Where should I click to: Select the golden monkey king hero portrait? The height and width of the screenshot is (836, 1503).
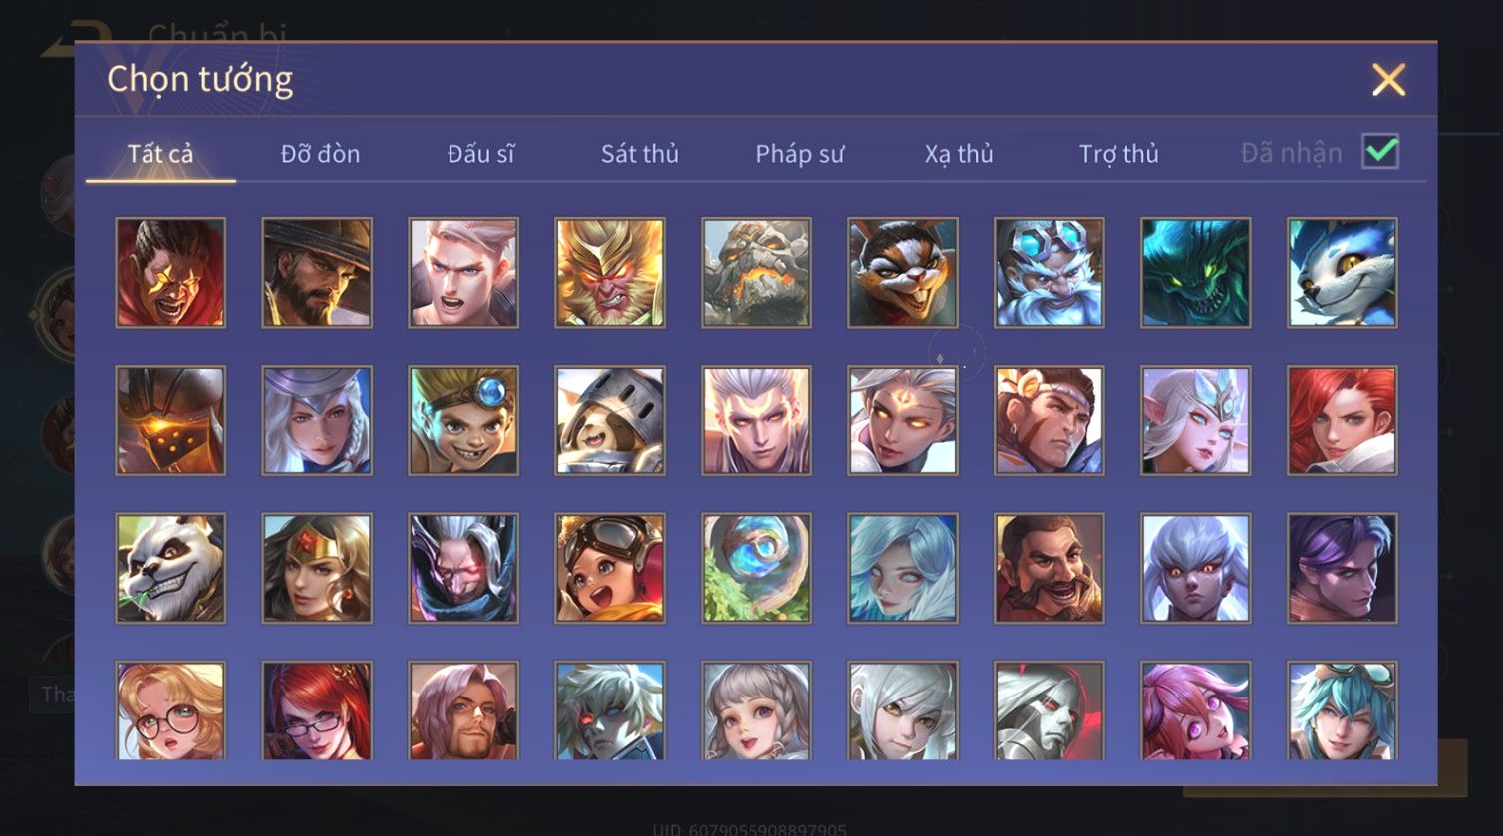pos(610,273)
